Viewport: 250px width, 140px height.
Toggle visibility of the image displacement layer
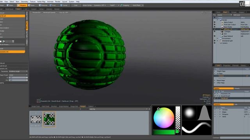pyautogui.click(x=214, y=31)
